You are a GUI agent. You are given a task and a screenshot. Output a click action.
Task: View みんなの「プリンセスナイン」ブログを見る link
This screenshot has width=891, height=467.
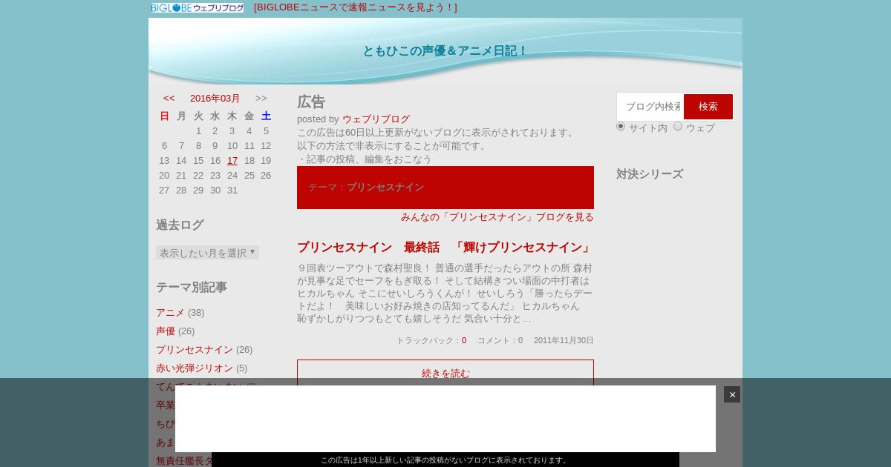[x=497, y=216]
